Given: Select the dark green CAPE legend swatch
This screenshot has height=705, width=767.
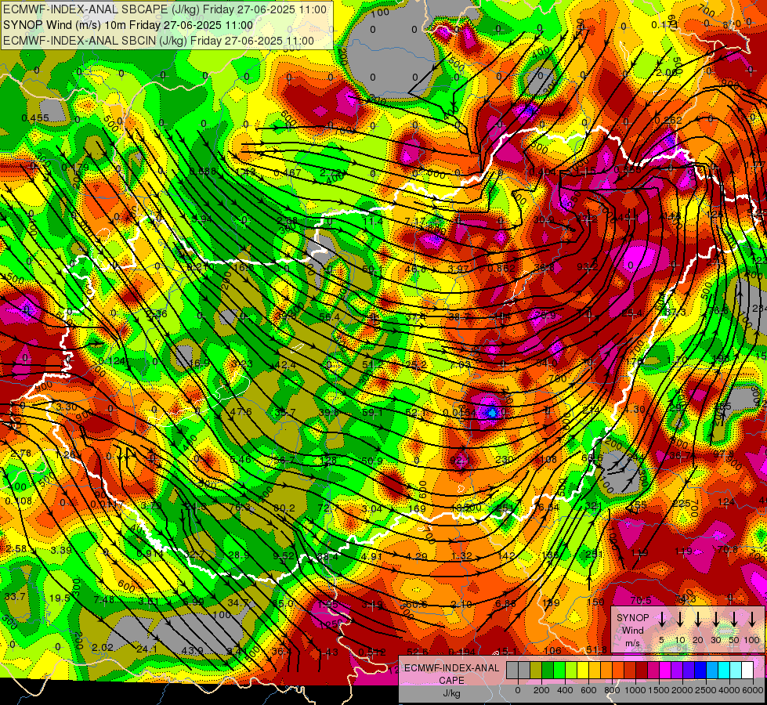Looking at the screenshot, I should click(548, 671).
